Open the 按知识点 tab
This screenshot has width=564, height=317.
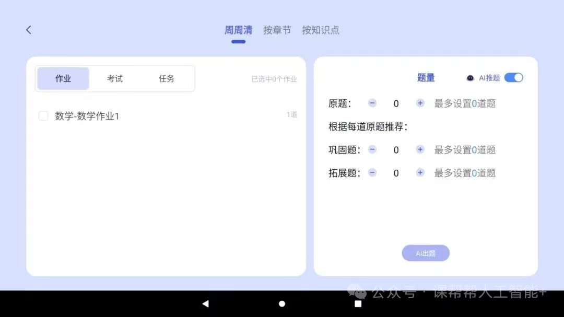point(321,30)
